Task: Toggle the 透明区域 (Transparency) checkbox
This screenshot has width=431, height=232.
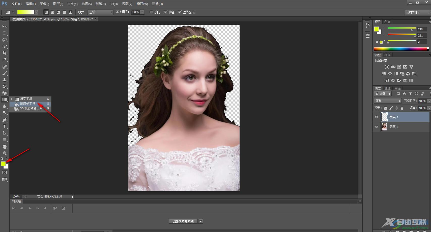Action: click(x=180, y=12)
